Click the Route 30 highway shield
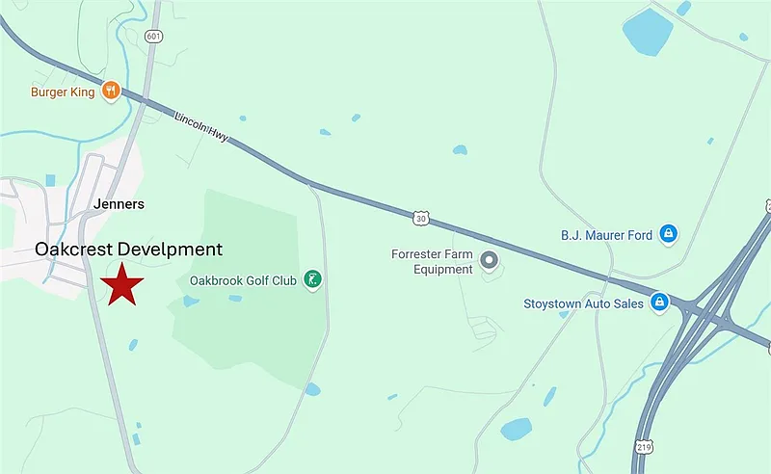Viewport: 771px width, 474px height. click(x=421, y=219)
